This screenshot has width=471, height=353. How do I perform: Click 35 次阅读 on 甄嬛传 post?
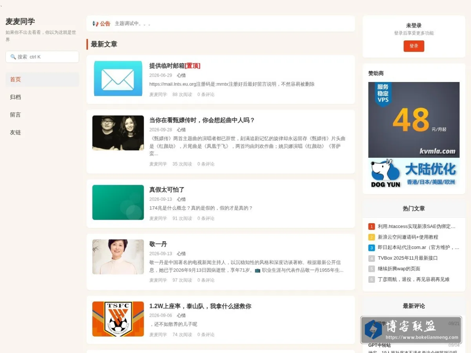click(x=182, y=164)
